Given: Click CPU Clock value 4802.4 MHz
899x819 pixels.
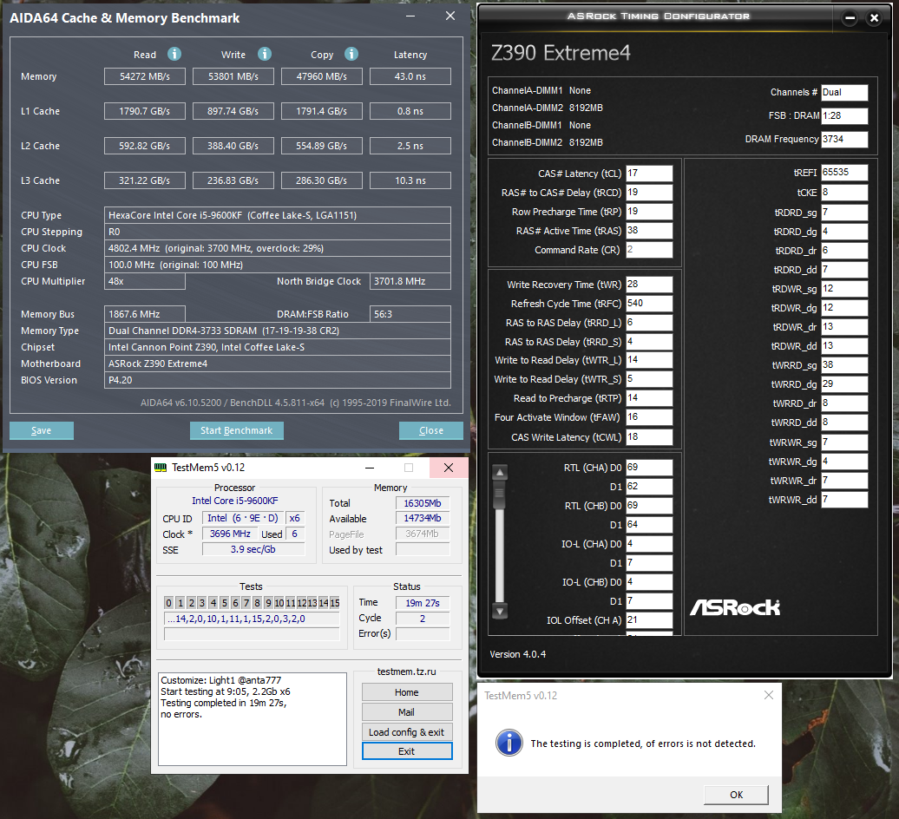Looking at the screenshot, I should pos(278,248).
